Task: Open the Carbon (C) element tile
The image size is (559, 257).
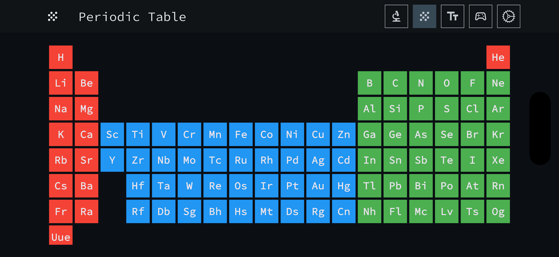Action: [x=395, y=83]
